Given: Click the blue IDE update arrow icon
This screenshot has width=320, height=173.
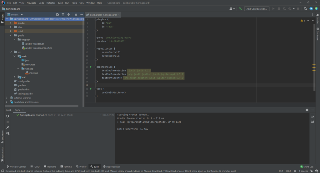Looking at the screenshot, I should 311,9.
